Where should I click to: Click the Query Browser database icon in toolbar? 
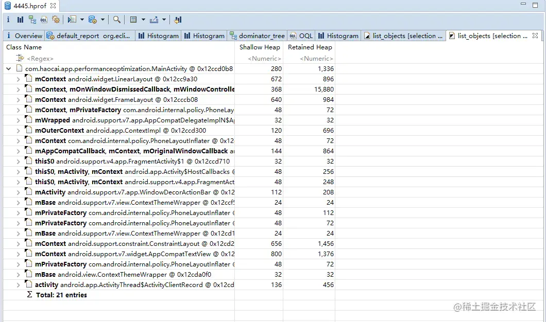click(x=92, y=20)
